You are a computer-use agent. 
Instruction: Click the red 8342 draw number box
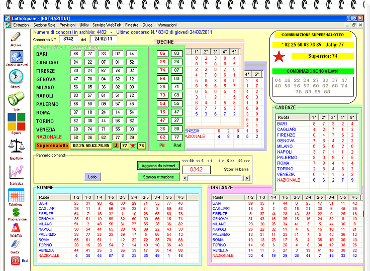coord(197,170)
